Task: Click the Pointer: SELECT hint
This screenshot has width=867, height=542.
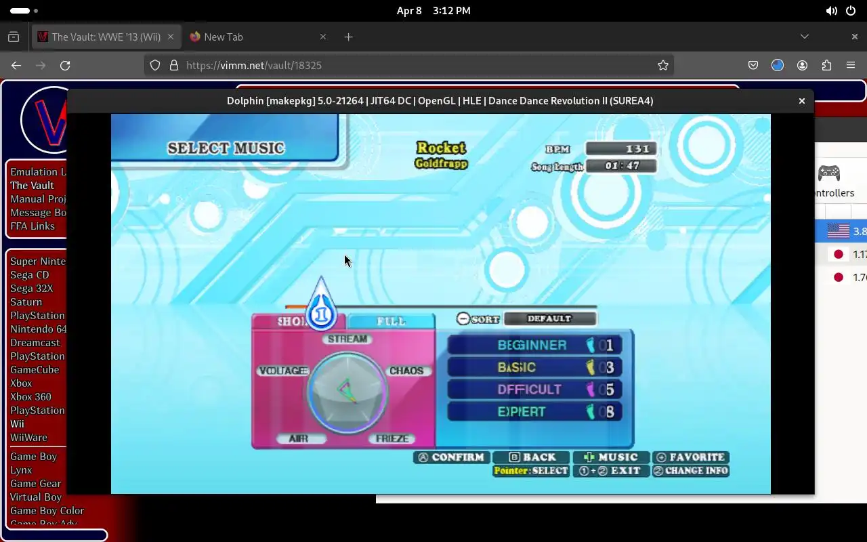Action: coord(531,471)
